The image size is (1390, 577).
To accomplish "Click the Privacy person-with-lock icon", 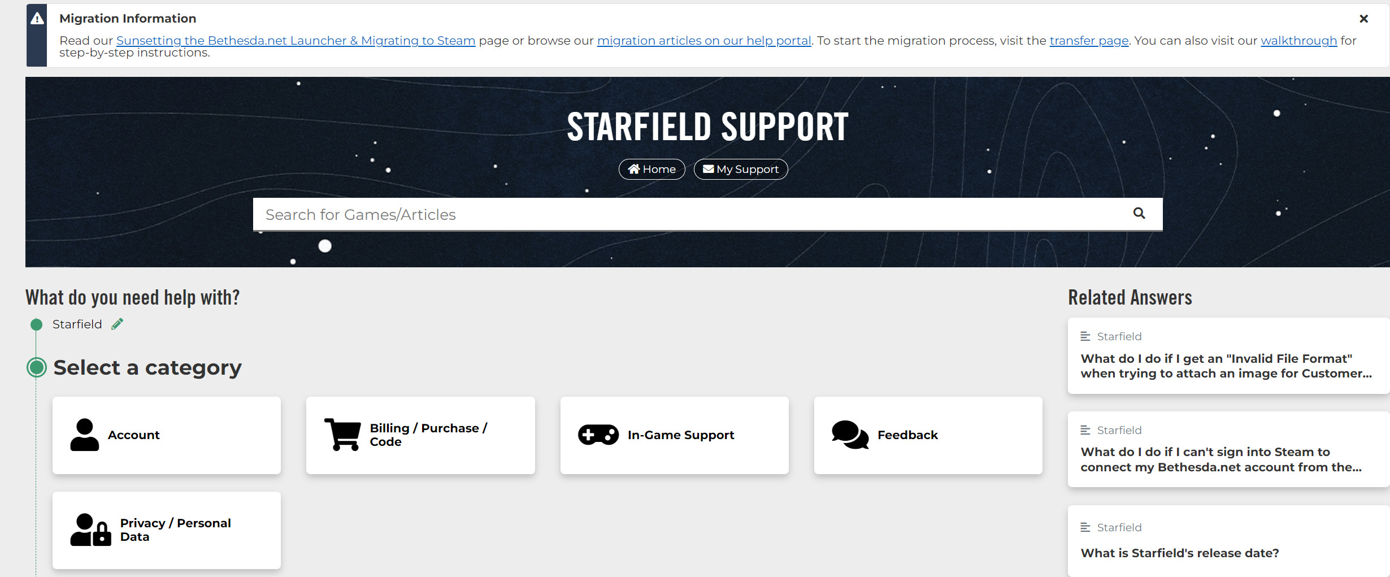I will 90,530.
